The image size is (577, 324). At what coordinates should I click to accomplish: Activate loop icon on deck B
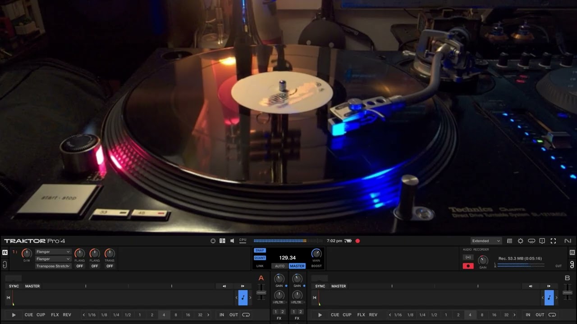(552, 315)
